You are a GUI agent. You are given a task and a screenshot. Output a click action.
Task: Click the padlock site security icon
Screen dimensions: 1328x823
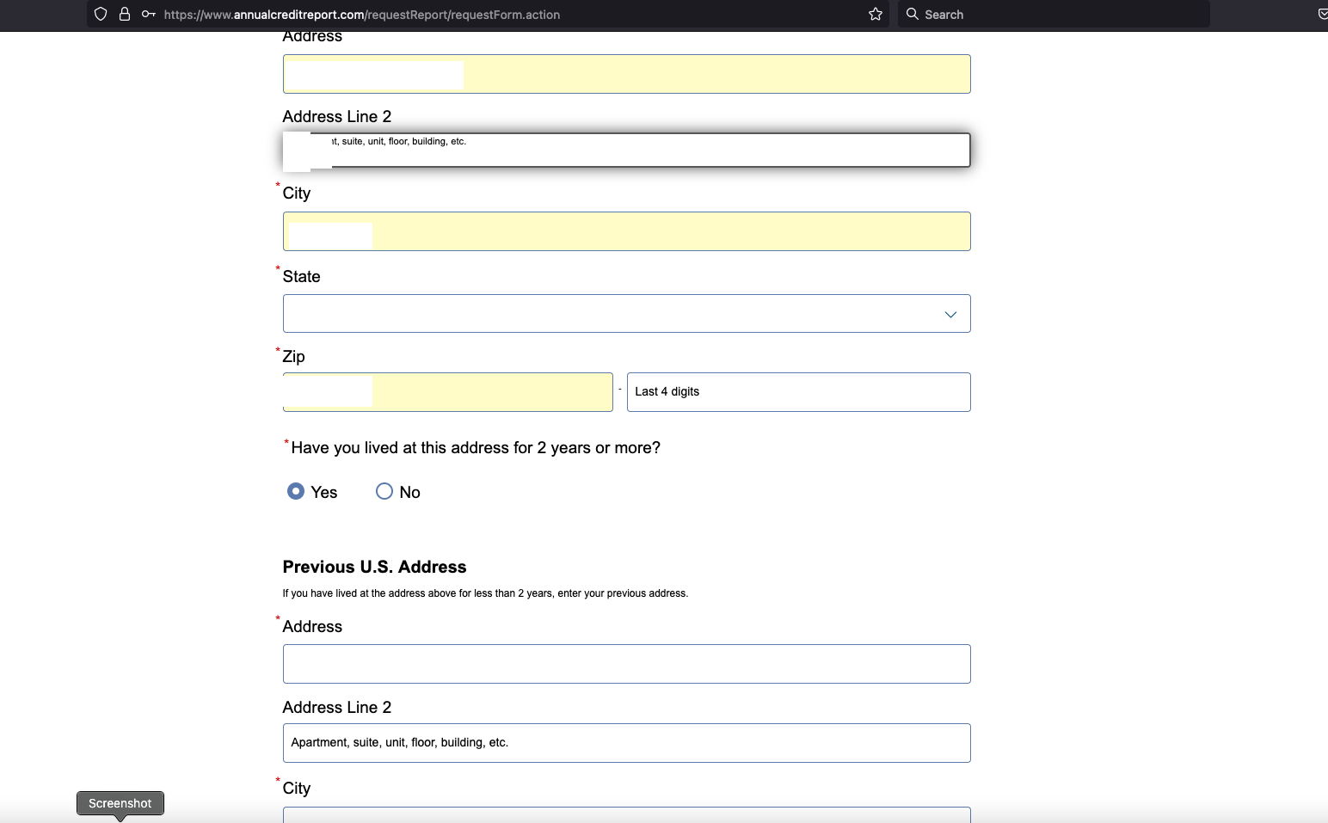(x=125, y=15)
